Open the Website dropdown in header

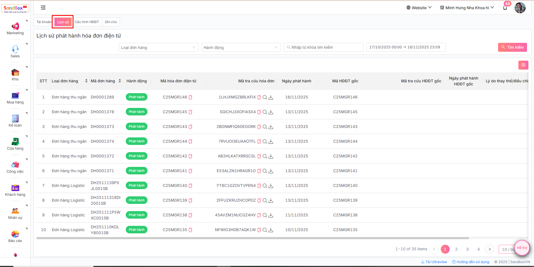click(x=419, y=8)
